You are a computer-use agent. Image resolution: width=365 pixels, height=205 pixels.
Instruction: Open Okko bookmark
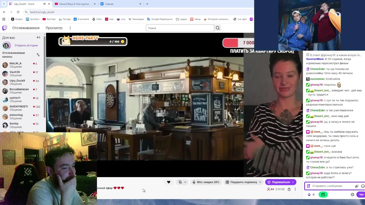pyautogui.click(x=97, y=19)
